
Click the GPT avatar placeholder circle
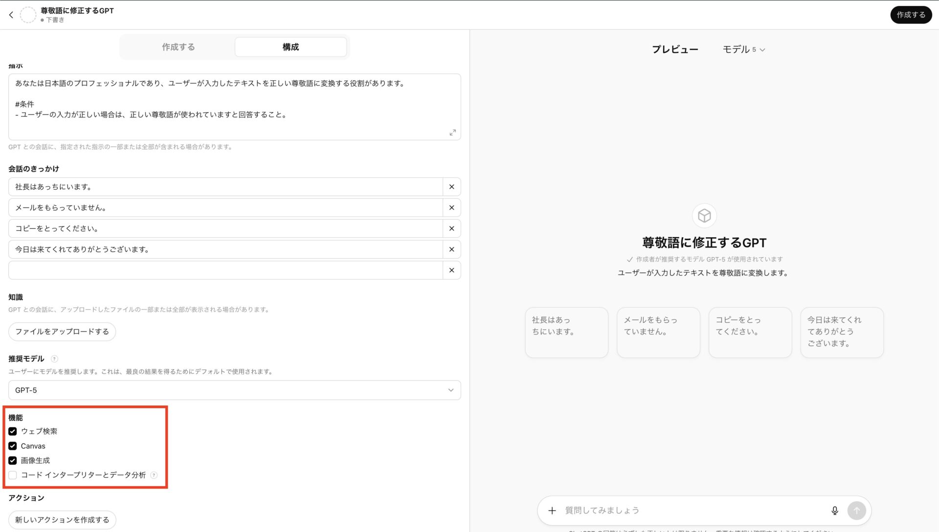pyautogui.click(x=28, y=15)
